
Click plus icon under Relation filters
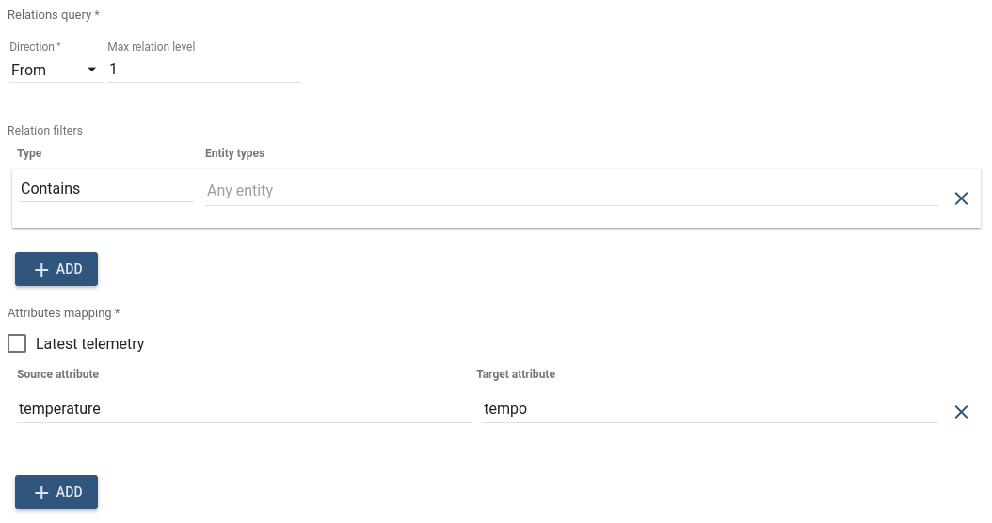click(x=41, y=269)
